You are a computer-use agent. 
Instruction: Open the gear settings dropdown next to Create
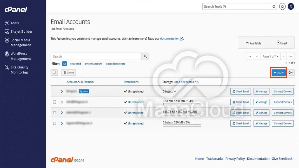[291, 73]
